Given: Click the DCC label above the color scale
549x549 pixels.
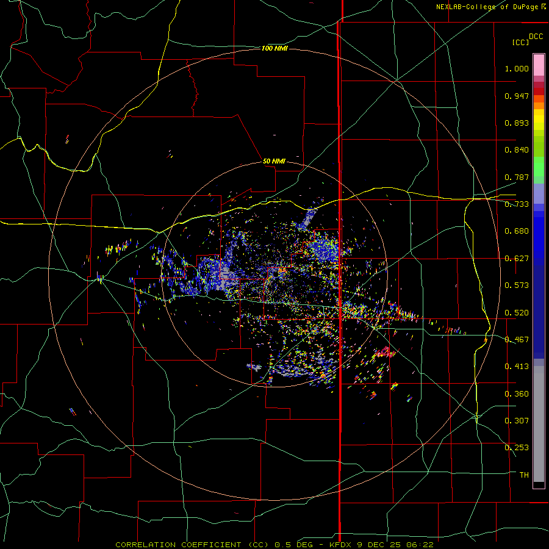Looking at the screenshot, I should pos(536,37).
